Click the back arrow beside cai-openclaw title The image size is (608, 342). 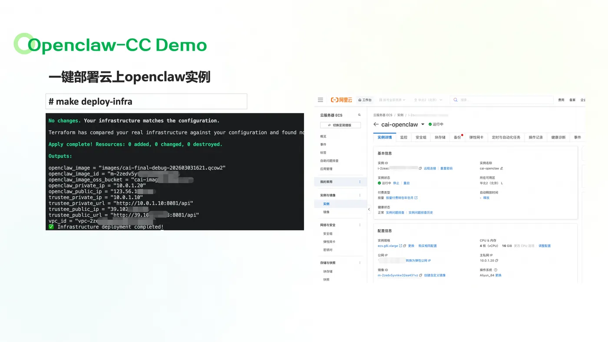376,125
